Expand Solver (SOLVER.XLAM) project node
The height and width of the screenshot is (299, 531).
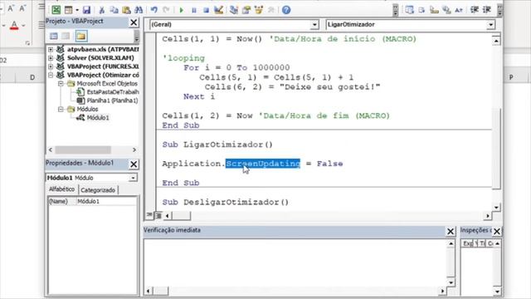coord(51,58)
